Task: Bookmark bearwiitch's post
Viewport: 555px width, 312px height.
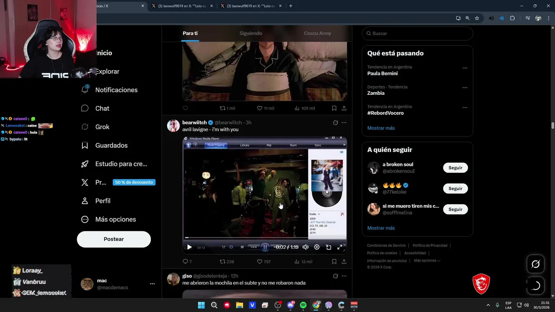Action: [334, 261]
